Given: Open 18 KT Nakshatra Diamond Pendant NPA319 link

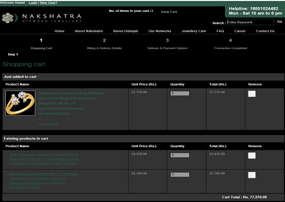Looking at the screenshot, I should [44, 159].
